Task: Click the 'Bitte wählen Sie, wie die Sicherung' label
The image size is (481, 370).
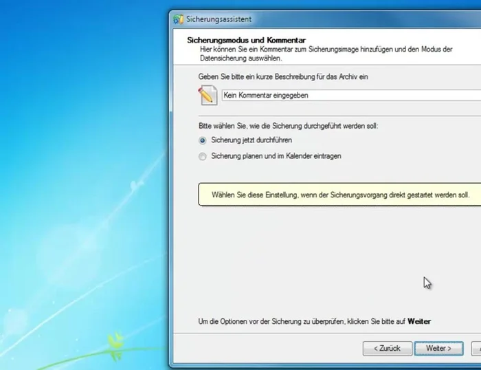Action: [288, 126]
